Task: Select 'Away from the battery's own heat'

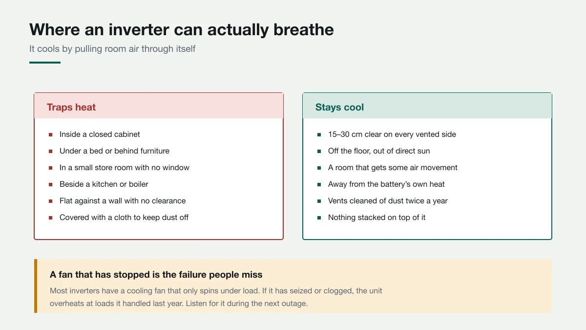Action: click(x=386, y=184)
